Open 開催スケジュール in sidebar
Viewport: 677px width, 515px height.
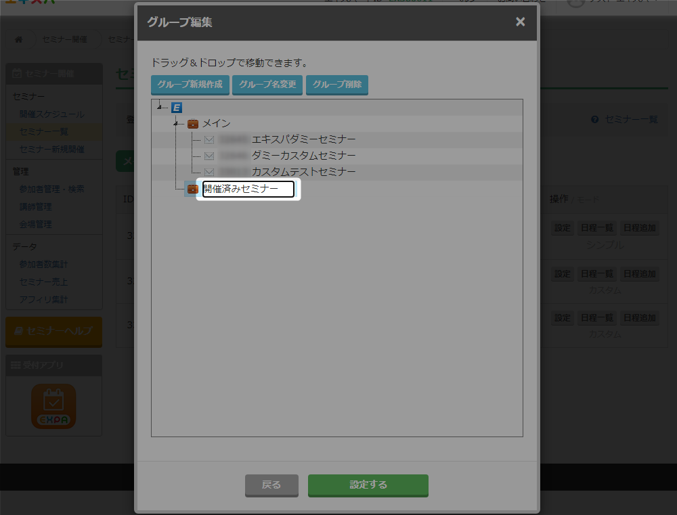52,114
